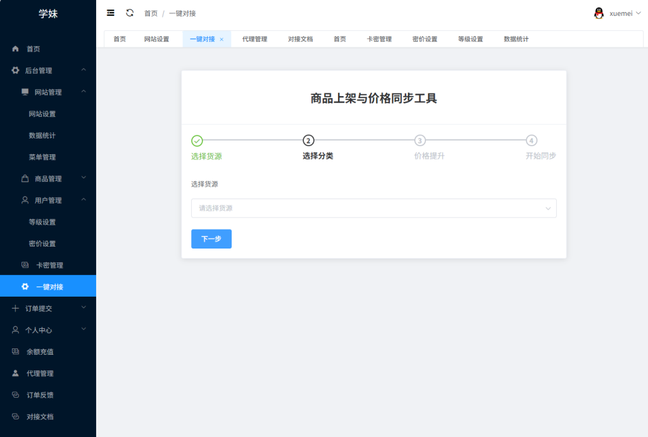Image resolution: width=648 pixels, height=437 pixels.
Task: Select step 3 价格提升 in stepper
Action: click(x=420, y=140)
